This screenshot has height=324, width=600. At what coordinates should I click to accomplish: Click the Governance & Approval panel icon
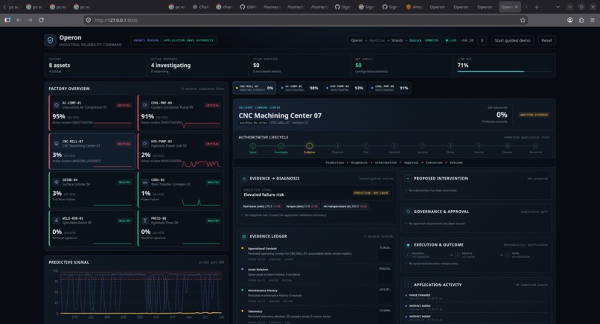coord(408,212)
